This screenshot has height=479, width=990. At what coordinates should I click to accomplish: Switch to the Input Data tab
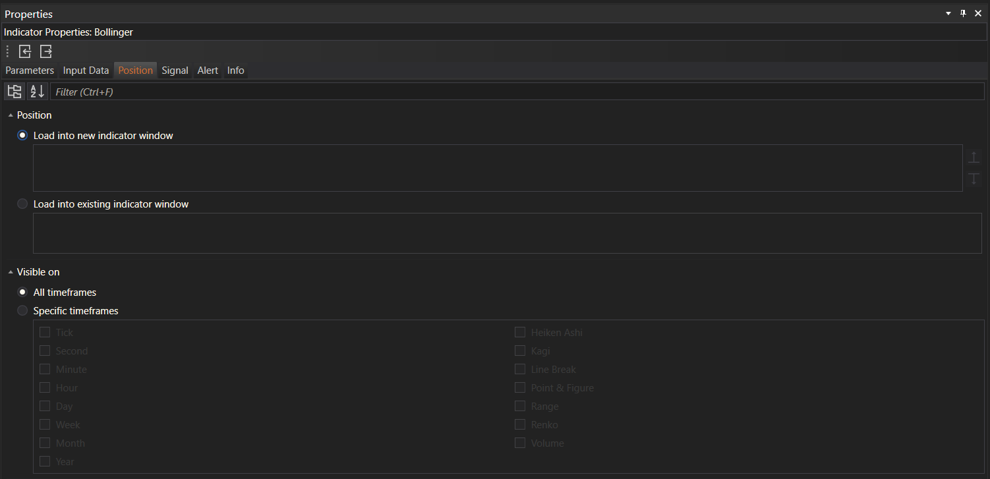(86, 70)
